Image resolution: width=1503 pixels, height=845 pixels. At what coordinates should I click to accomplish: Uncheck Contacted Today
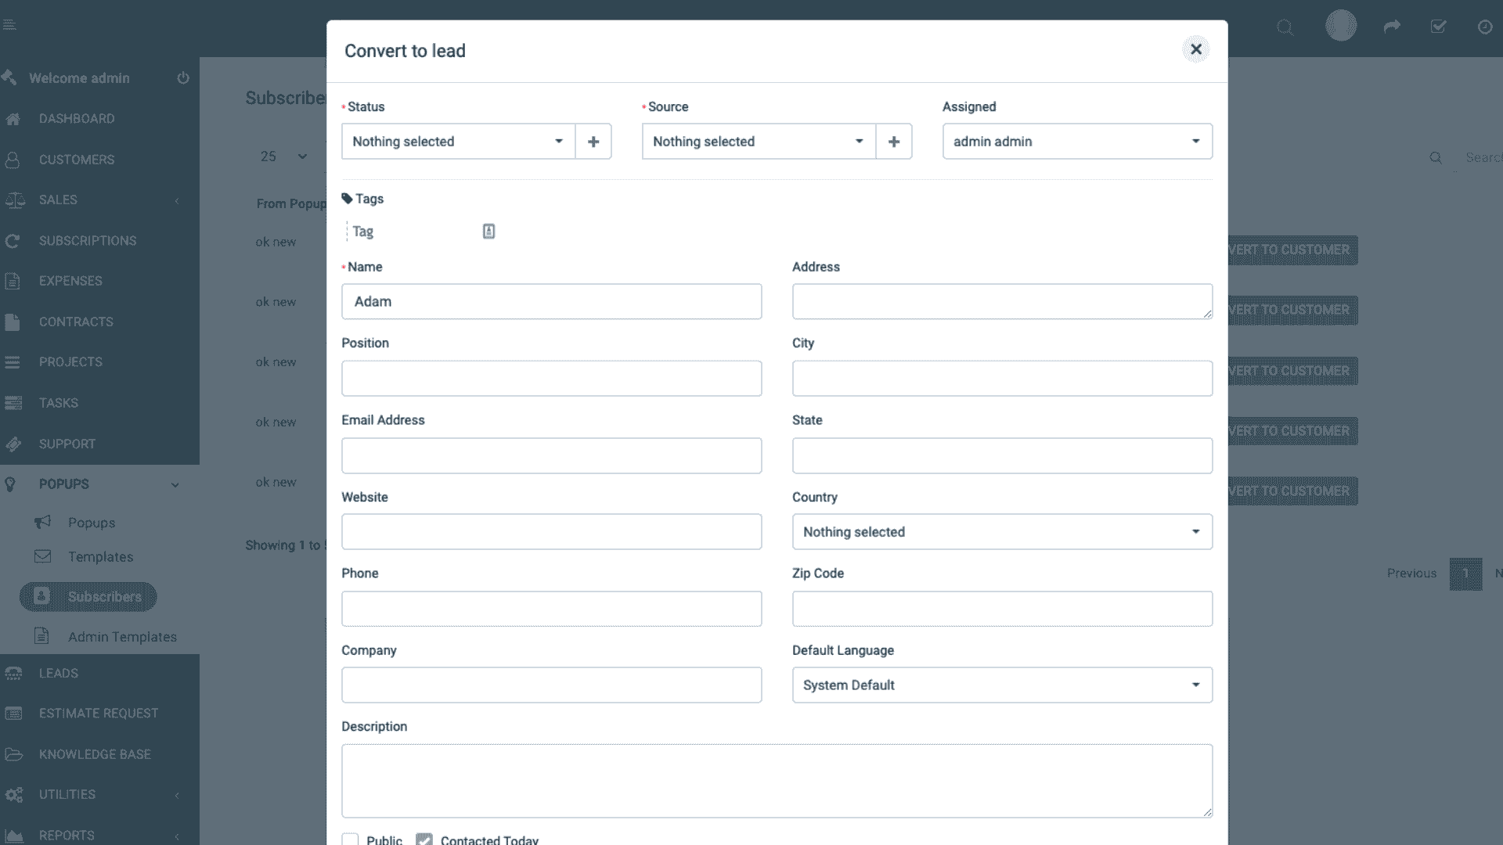425,838
